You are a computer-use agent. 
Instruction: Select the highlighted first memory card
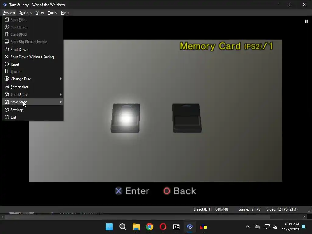125,118
